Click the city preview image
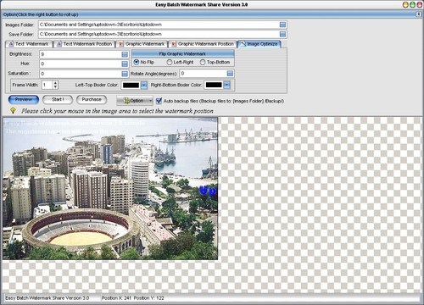The width and height of the screenshot is (424, 305). (110, 189)
